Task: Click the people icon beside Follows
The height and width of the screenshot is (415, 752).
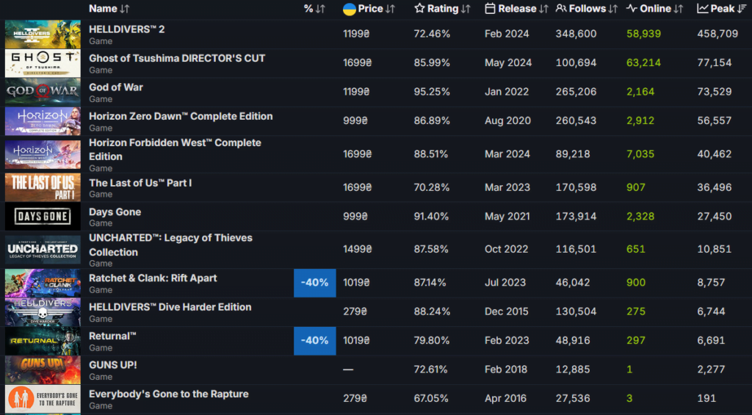Action: (x=561, y=9)
